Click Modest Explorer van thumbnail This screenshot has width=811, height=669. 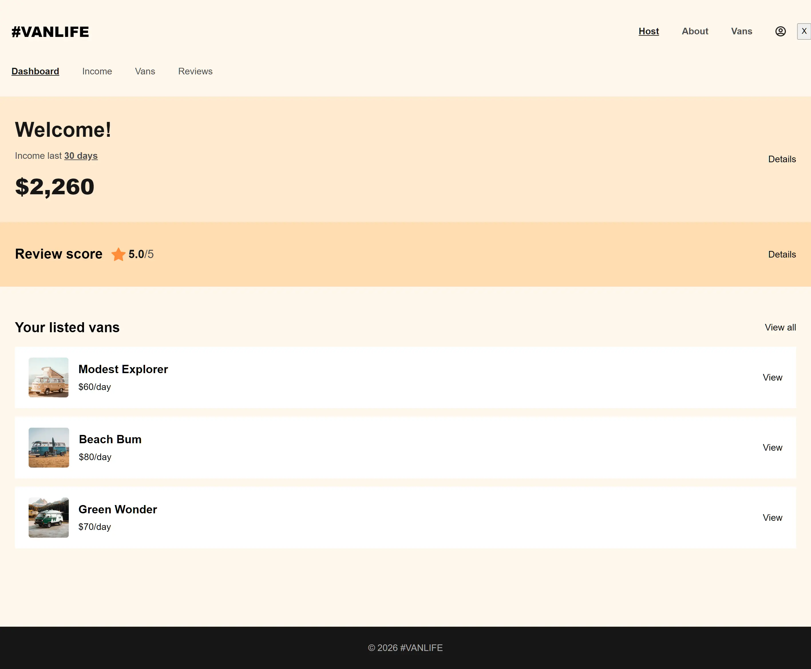(49, 377)
